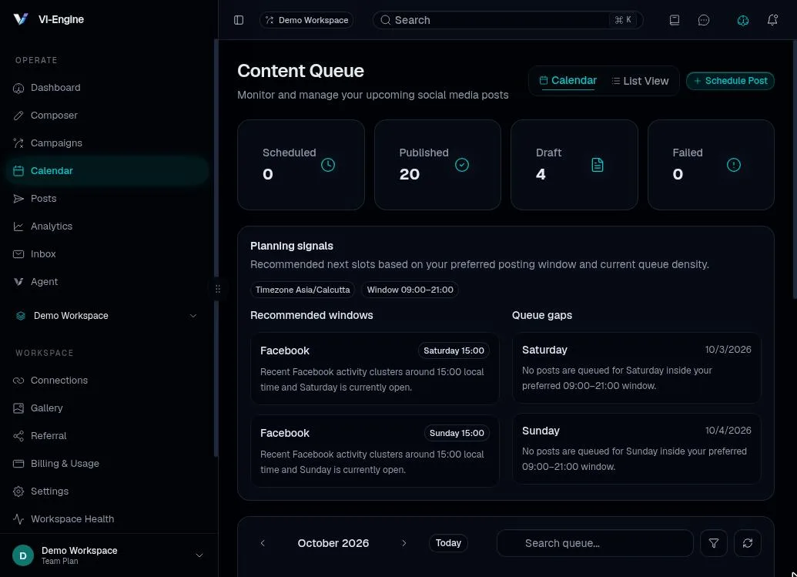Open Connections in workspace section
Screen dimensions: 797x577
107,381
